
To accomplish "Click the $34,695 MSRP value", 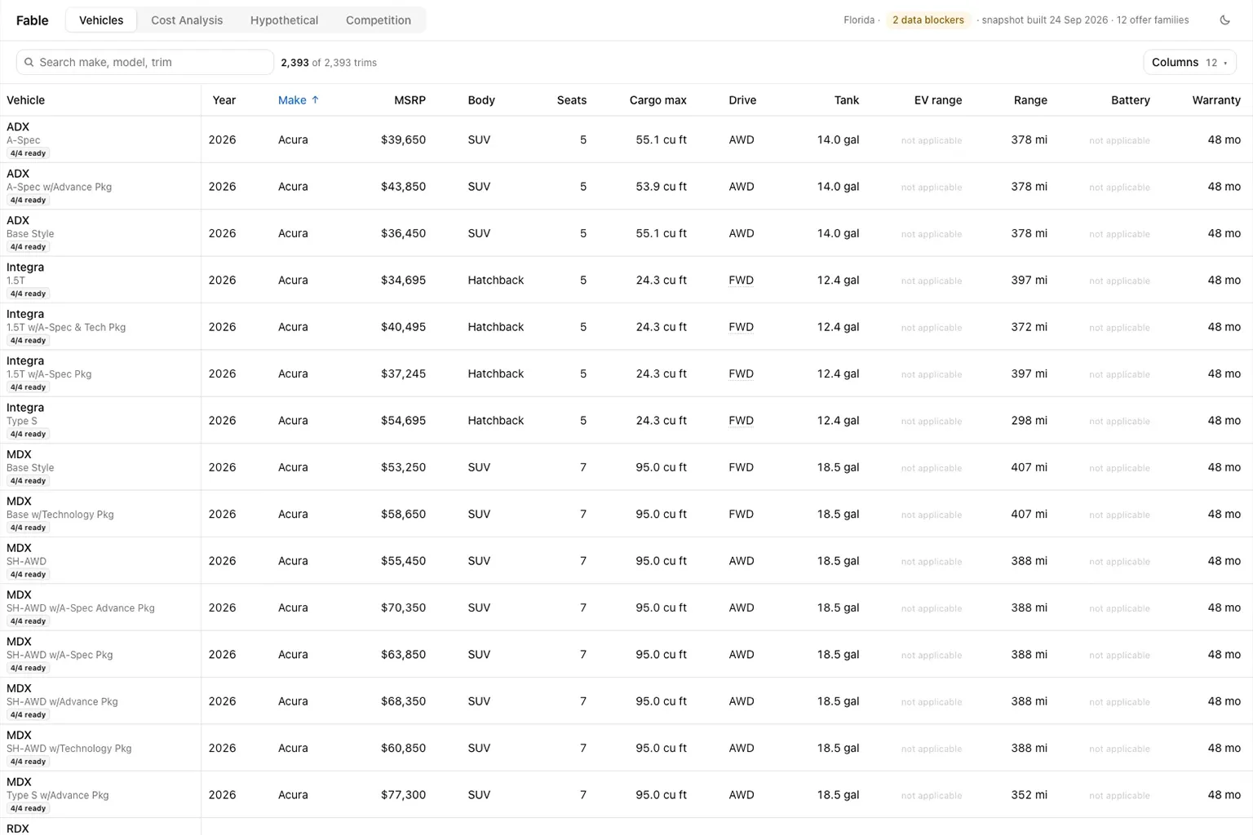I will 403,280.
